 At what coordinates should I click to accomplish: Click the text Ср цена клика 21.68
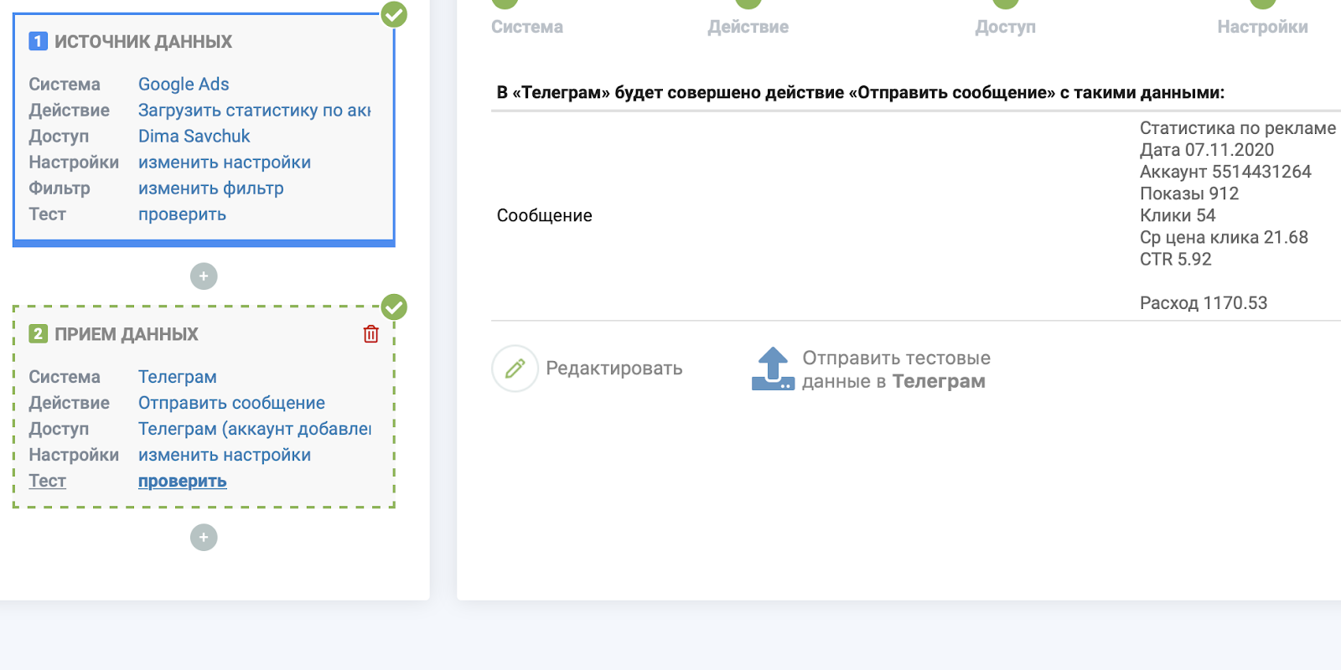tap(1224, 237)
